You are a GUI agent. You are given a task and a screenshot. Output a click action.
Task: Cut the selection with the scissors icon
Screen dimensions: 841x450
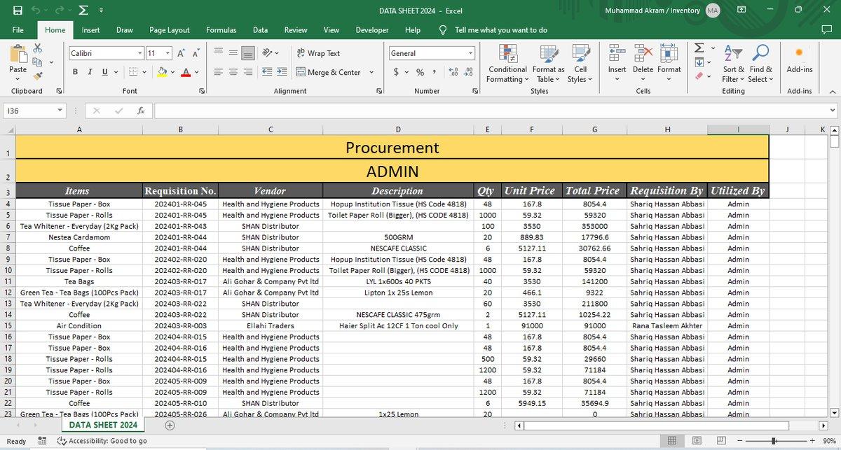click(37, 48)
